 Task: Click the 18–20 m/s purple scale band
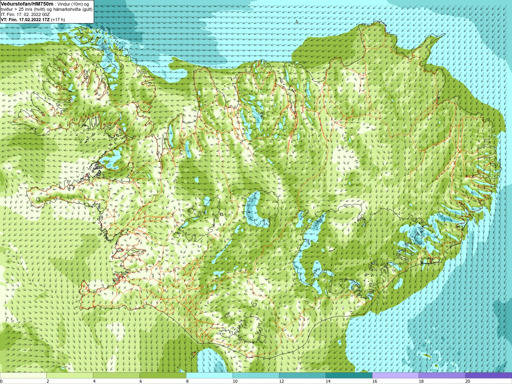pyautogui.click(x=442, y=376)
